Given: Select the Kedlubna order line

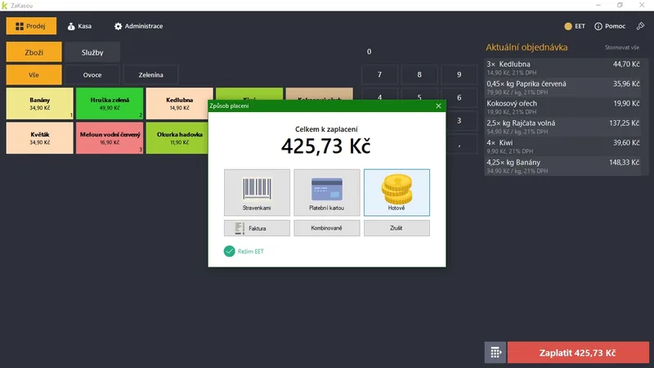Looking at the screenshot, I should (x=563, y=68).
